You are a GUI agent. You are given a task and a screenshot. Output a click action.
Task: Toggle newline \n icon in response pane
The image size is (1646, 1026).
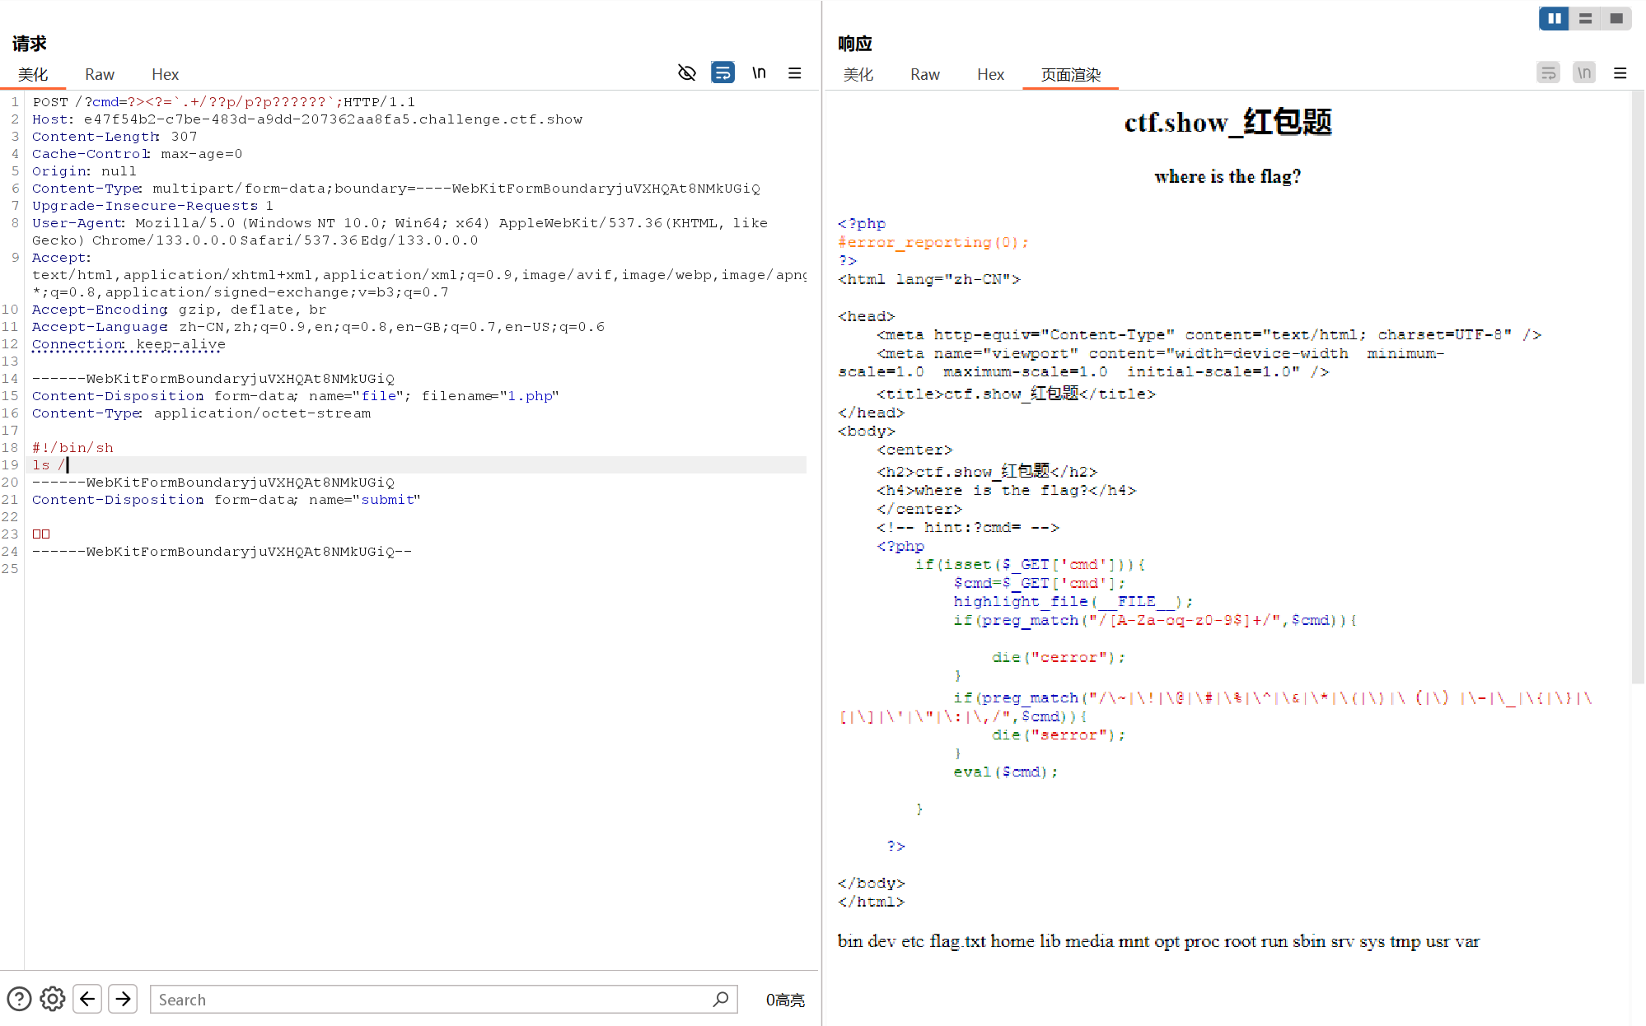pos(1583,73)
